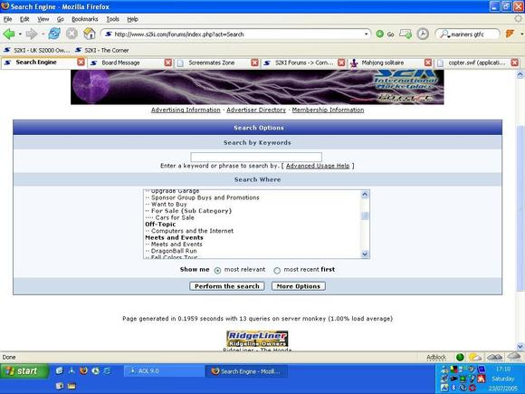Click the grey Forward arrow button
Image resolution: width=525 pixels, height=394 pixels.
pyautogui.click(x=32, y=34)
